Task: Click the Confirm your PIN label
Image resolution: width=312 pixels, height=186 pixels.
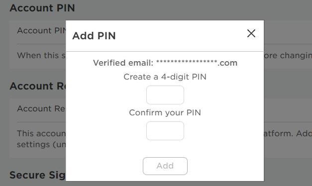Action: tap(165, 113)
